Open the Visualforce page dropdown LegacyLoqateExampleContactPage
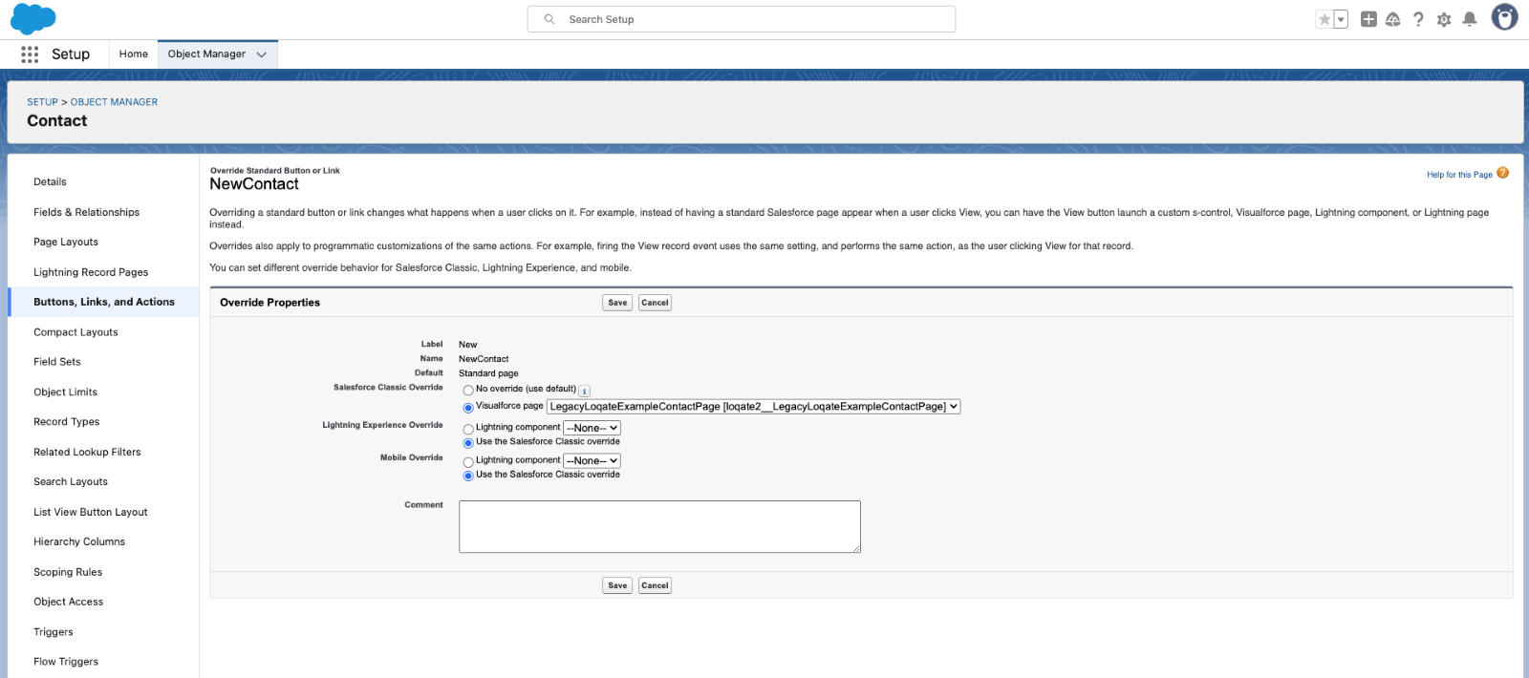 754,407
